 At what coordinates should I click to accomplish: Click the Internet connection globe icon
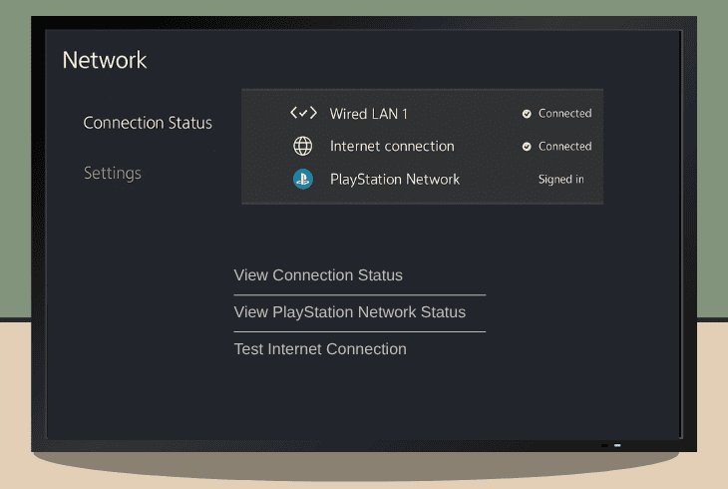[x=303, y=146]
